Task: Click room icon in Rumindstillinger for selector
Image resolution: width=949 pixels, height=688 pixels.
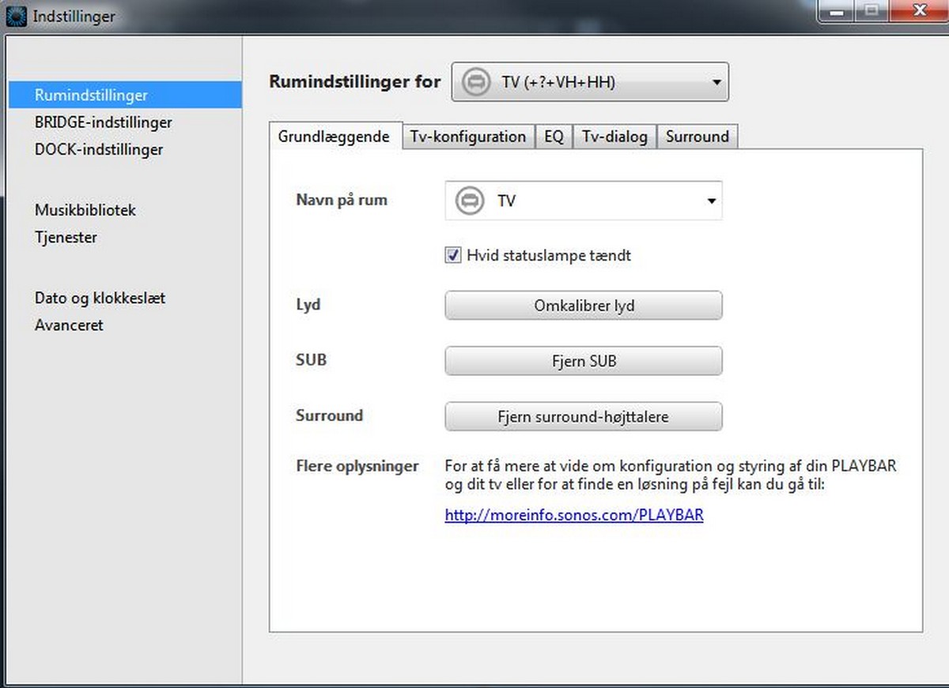Action: [x=476, y=82]
